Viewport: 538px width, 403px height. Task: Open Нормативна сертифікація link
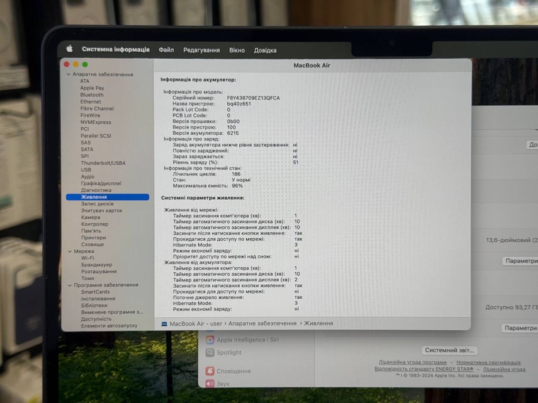click(488, 363)
